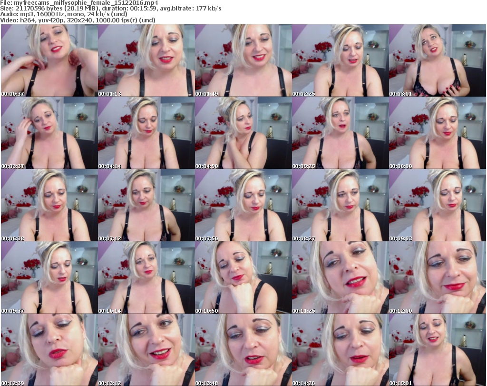This screenshot has height=386, width=487.
Task: Click the thumbnail stamped 00:04:50
Action: click(x=243, y=133)
